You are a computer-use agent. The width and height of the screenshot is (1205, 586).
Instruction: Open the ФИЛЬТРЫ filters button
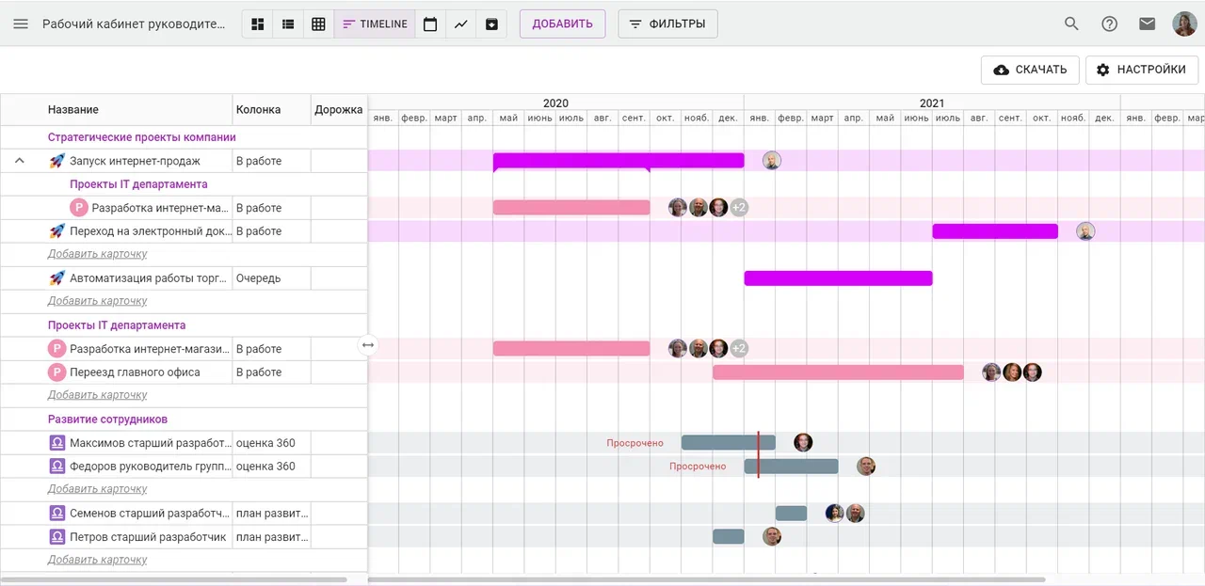tap(667, 24)
